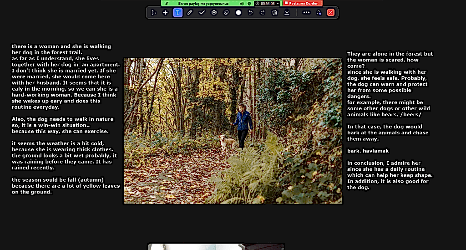The image size is (466, 250).
Task: Toggle the Text annotation tool
Action: [x=177, y=13]
